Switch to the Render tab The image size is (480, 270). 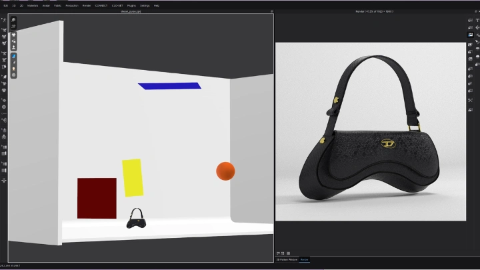(x=304, y=259)
